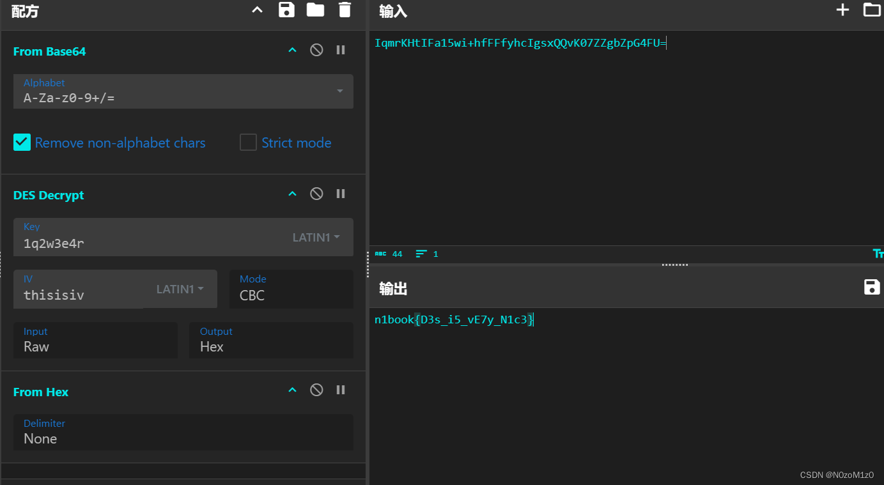Screen dimensions: 884x485
Task: Collapse the DES Decrypt operation
Action: tap(292, 194)
